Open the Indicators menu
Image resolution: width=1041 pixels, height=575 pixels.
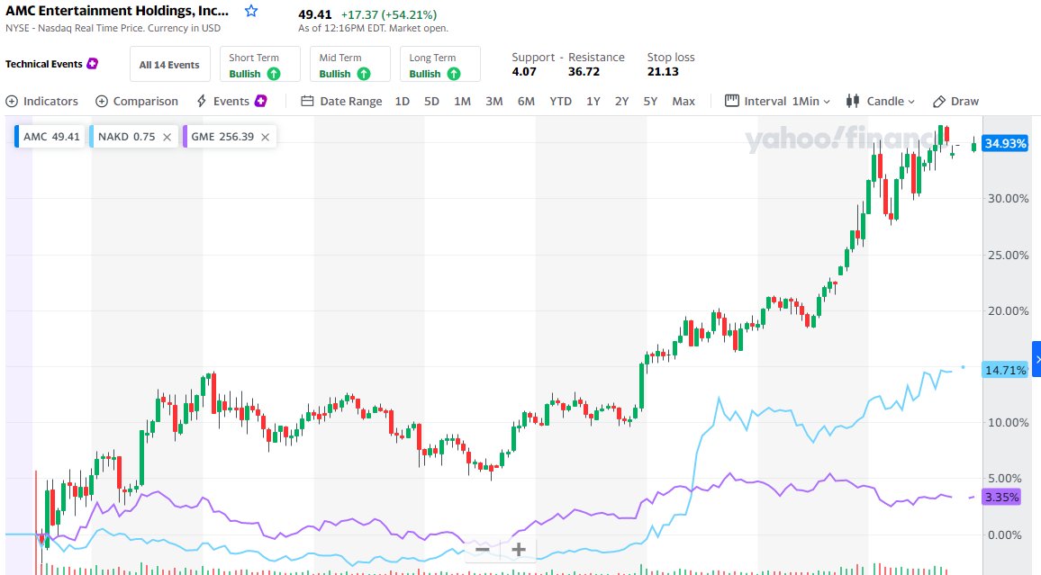41,102
